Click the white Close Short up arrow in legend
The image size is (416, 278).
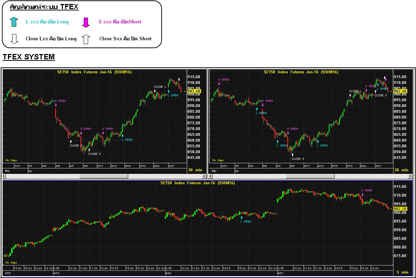(x=86, y=39)
